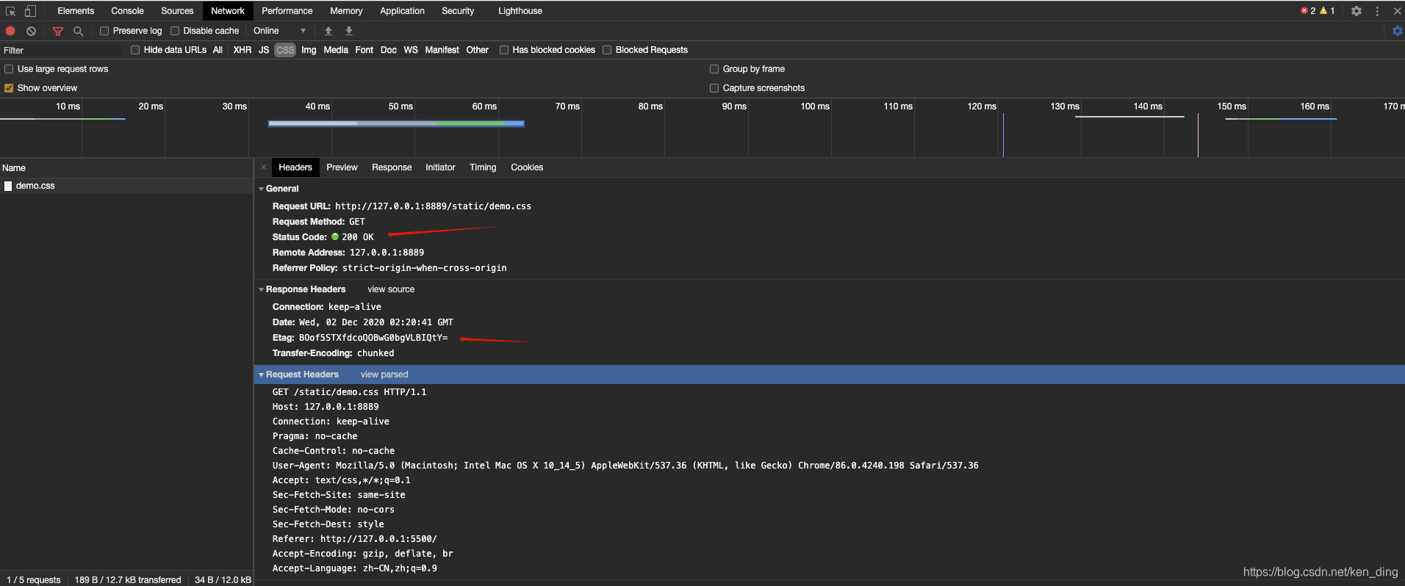This screenshot has width=1405, height=586.
Task: Activate the inspect element picker icon
Action: pyautogui.click(x=10, y=11)
